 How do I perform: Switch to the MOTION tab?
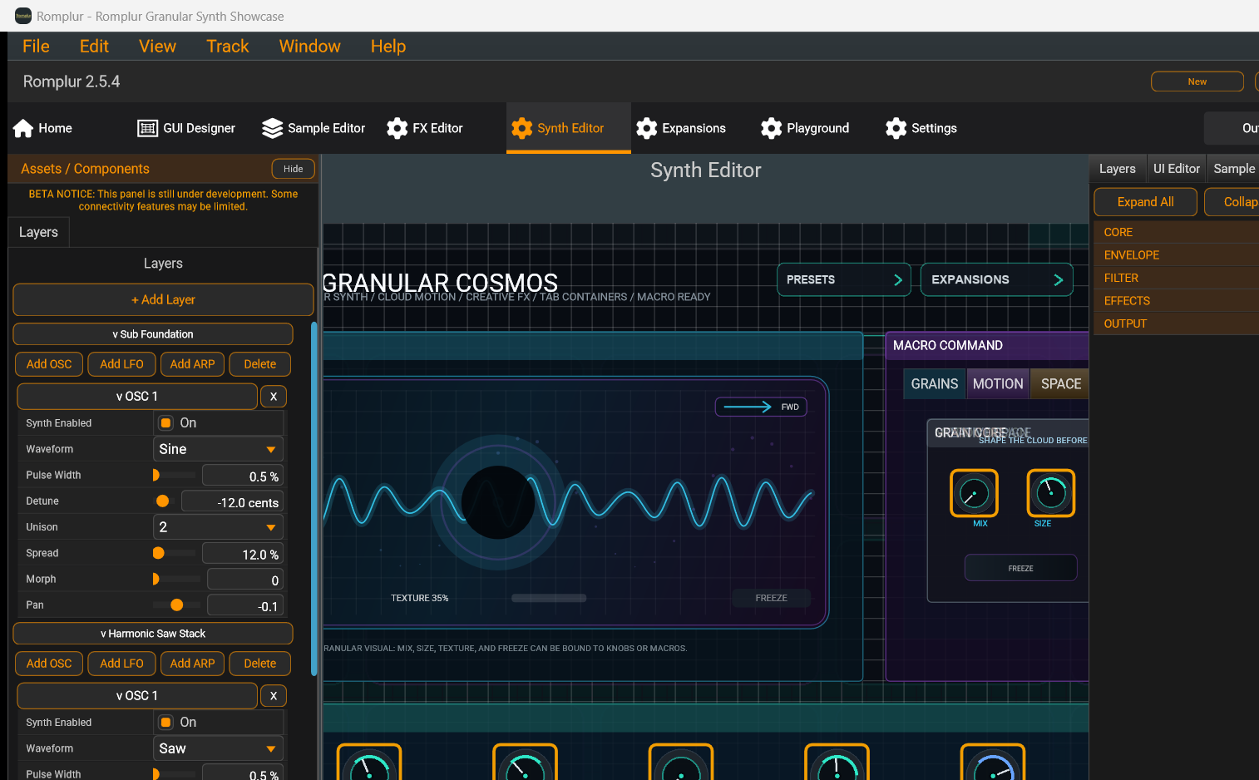coord(998,384)
